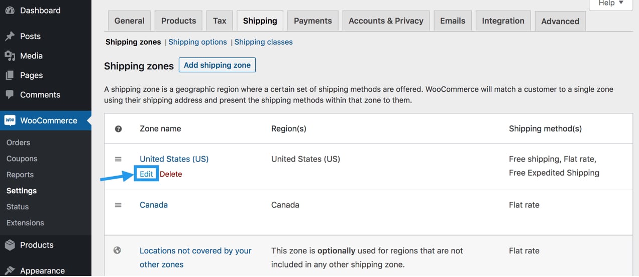Click the Products box icon in sidebar

pos(10,245)
